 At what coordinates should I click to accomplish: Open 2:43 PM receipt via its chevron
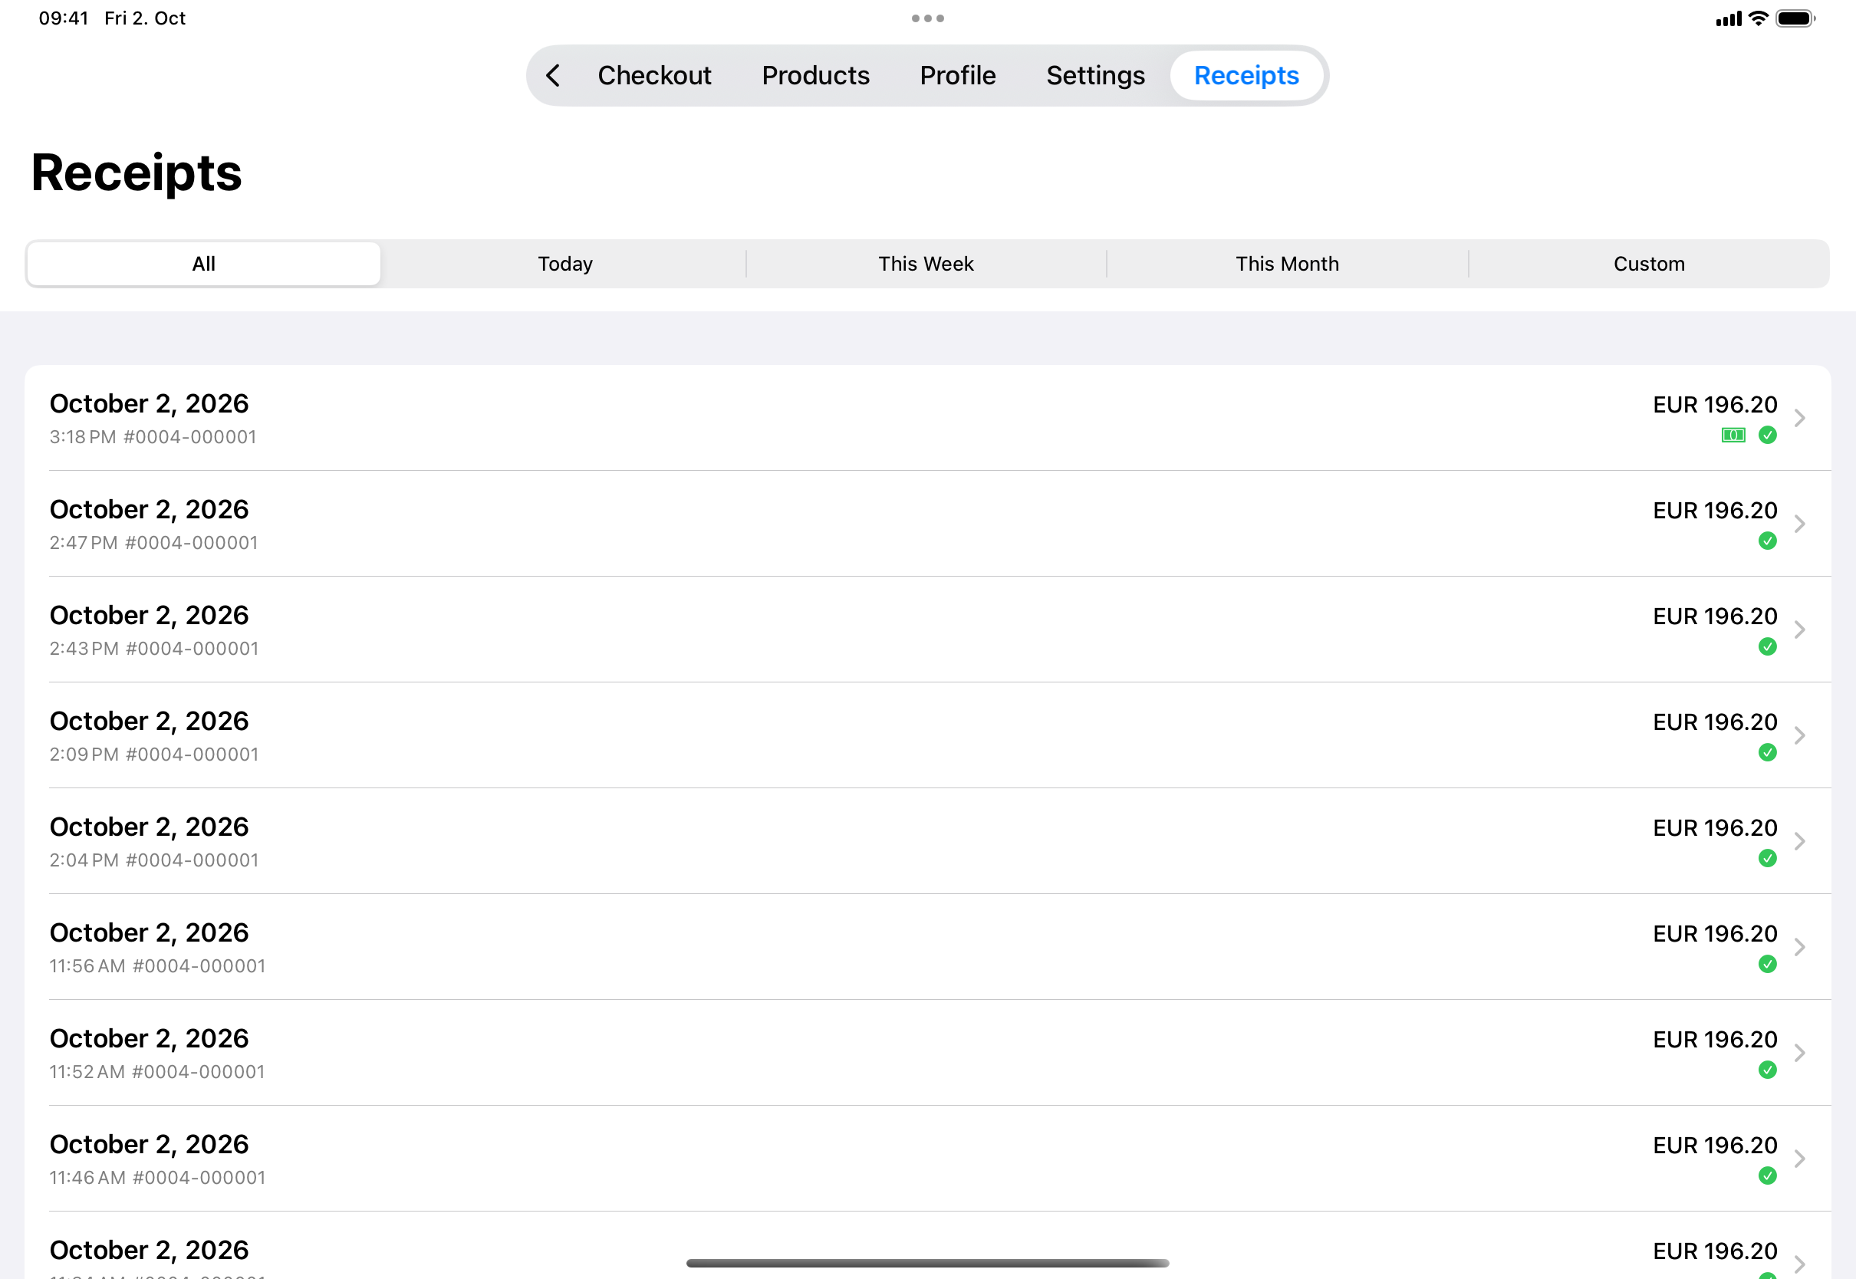1800,629
